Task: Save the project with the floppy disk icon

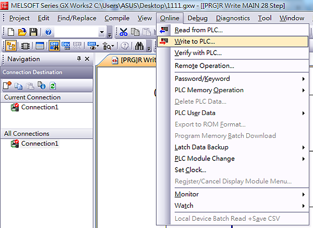Action: (x=33, y=32)
